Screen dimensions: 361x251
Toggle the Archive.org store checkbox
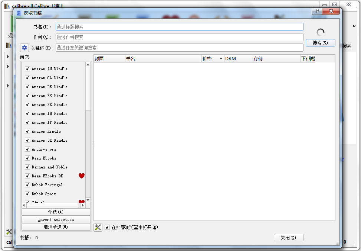27,149
